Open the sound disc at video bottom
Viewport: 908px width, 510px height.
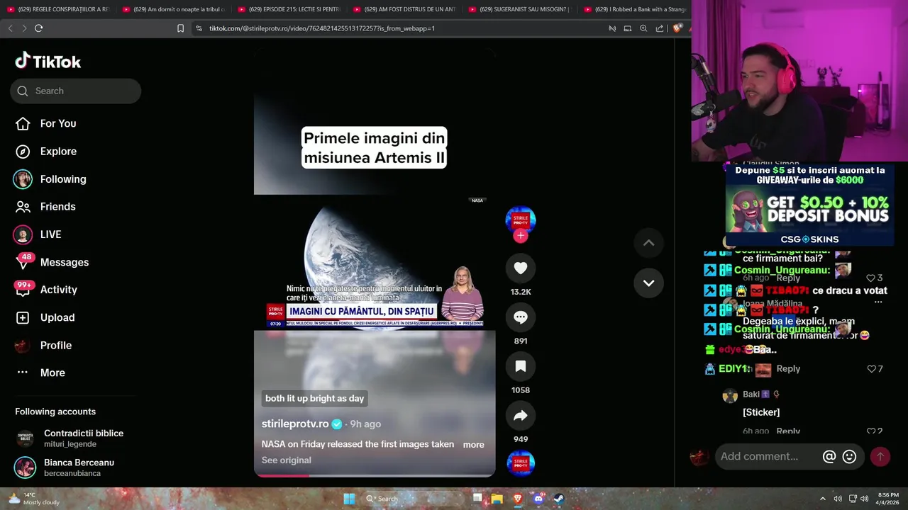pos(521,463)
